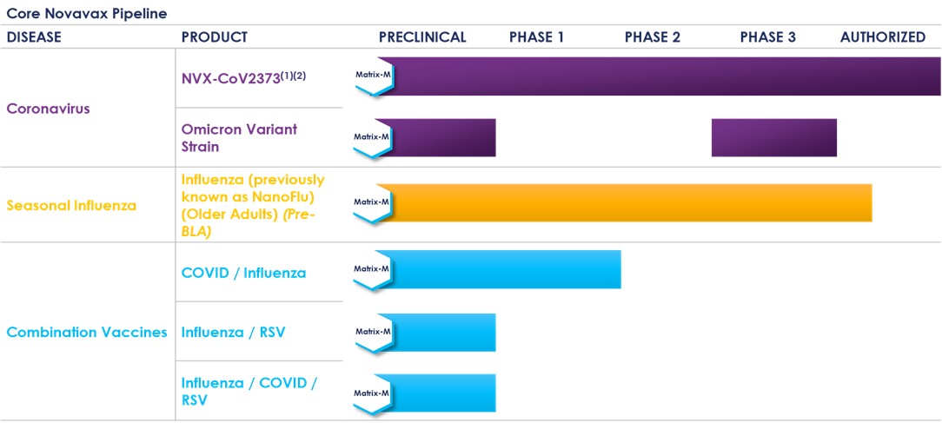Select the Matrix-M badge on the orange Influenza bar
The image size is (942, 423).
click(x=373, y=203)
